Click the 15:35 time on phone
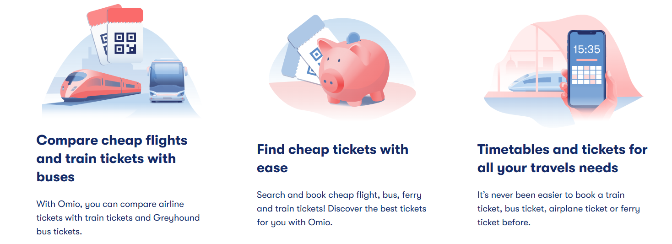 coord(586,49)
